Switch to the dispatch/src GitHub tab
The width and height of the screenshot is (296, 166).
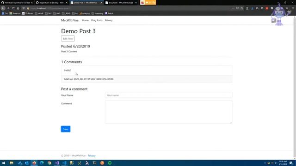coord(51,3)
